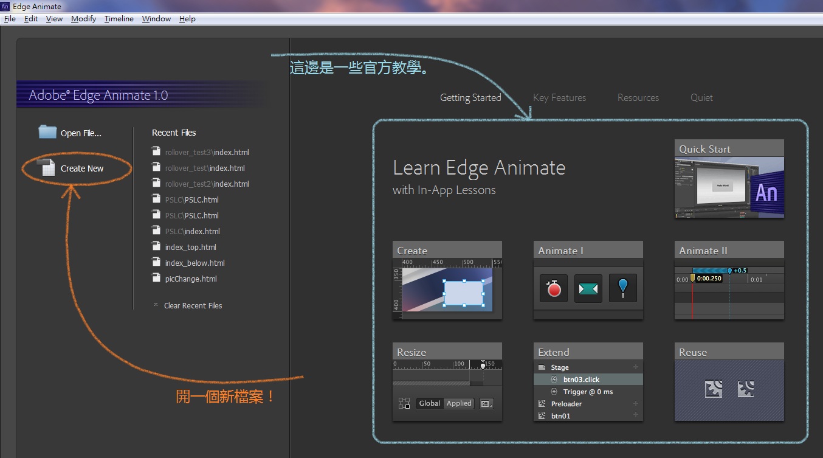Switch to the Resources tab
The image size is (823, 458).
pyautogui.click(x=638, y=98)
